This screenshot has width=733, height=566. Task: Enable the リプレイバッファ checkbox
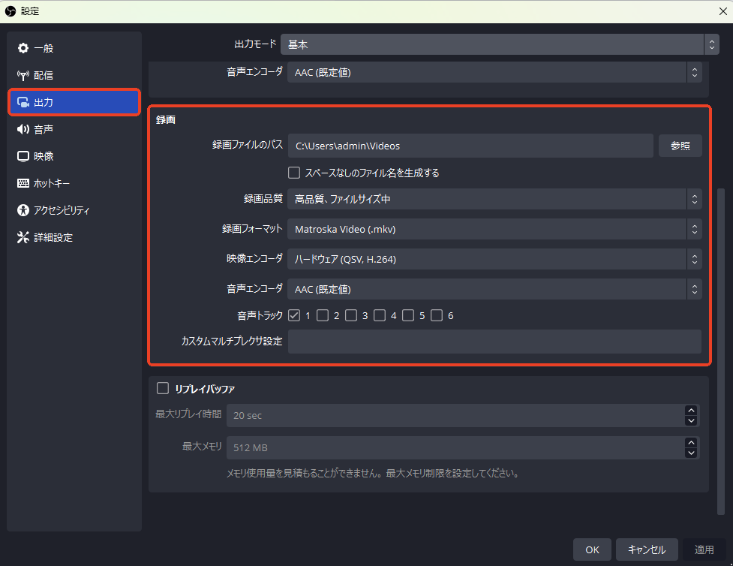tap(163, 388)
